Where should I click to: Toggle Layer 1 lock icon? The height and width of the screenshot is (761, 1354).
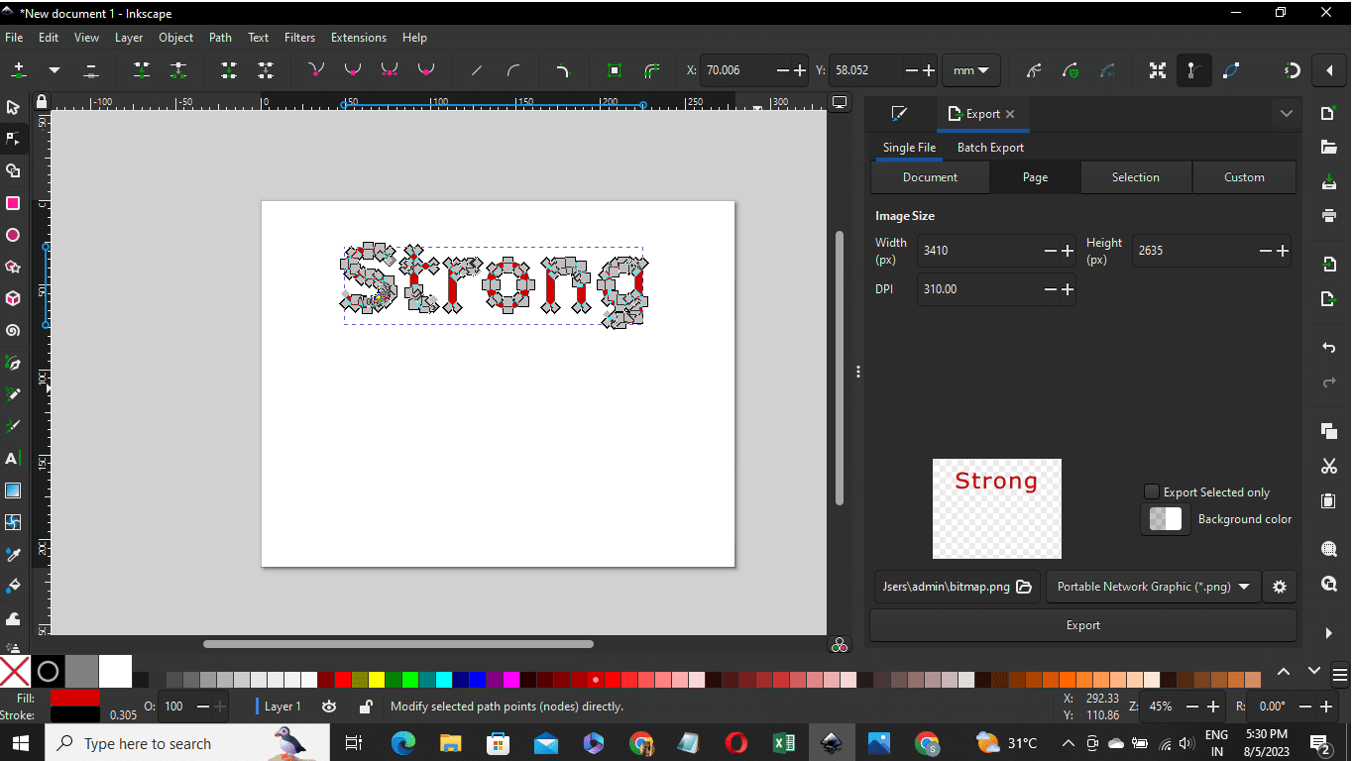coord(365,707)
